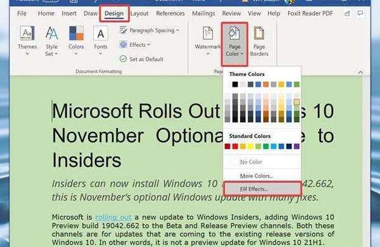This screenshot has height=247, width=380.
Task: Go to the Review tab
Action: (231, 13)
